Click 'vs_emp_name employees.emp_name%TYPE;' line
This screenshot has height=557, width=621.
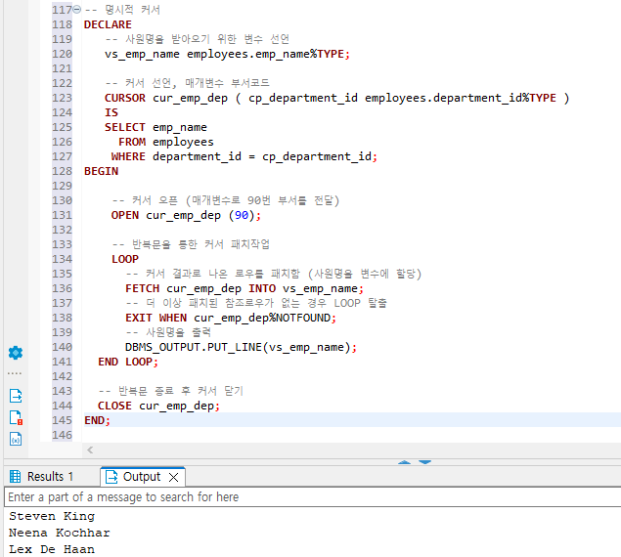tap(227, 54)
